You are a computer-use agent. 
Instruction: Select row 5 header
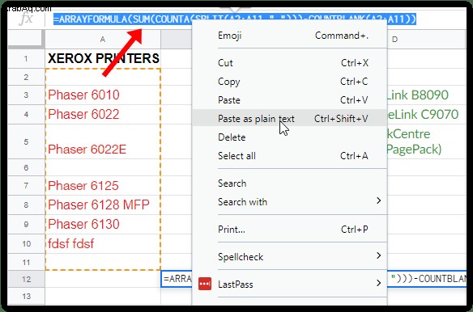(26, 141)
